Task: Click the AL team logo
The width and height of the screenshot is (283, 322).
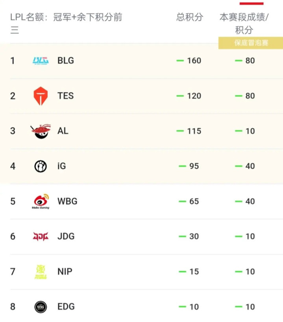Action: (40, 131)
